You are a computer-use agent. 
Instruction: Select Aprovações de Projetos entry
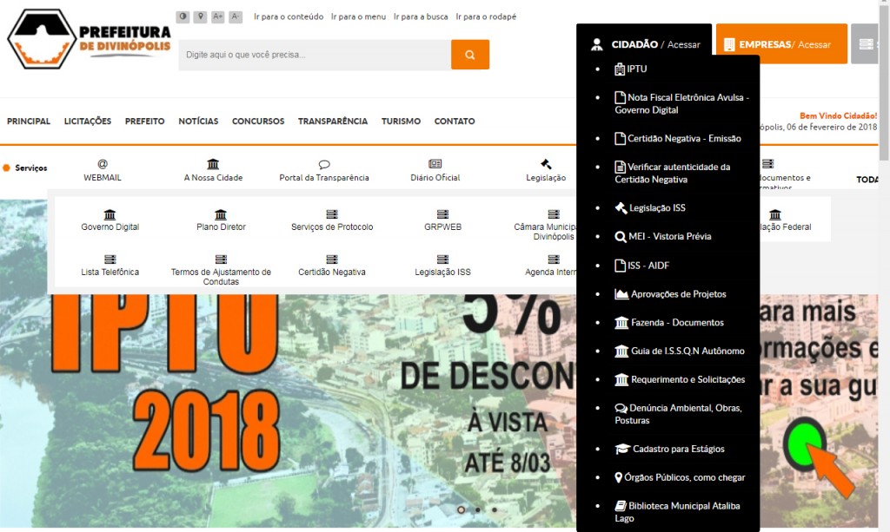(x=670, y=294)
